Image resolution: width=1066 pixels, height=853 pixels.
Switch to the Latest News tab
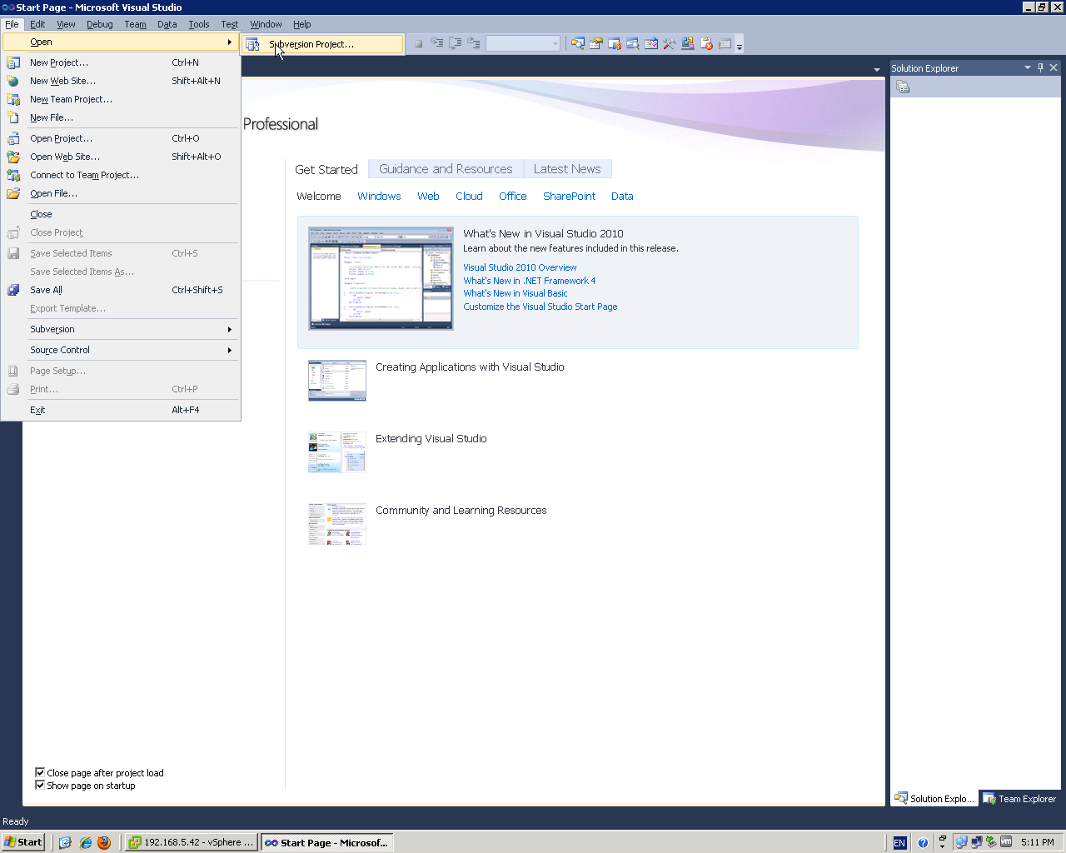567,169
